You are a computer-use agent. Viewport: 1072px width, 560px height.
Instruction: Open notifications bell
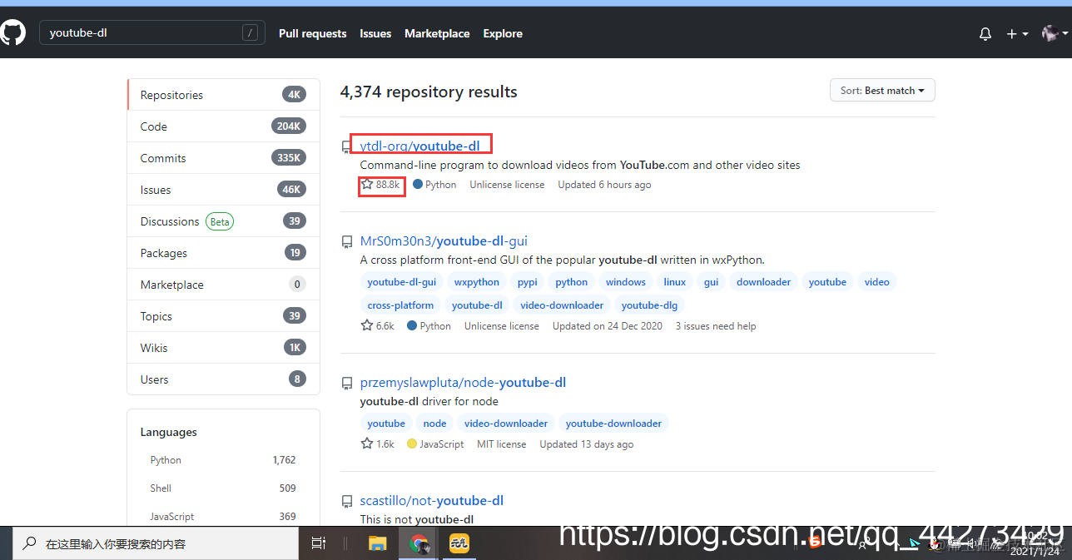pos(985,34)
